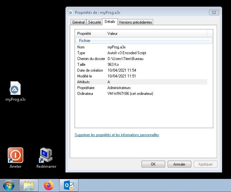Click the AutoIt icon in dialog title bar
Image resolution: width=231 pixels, height=192 pixels.
[71, 13]
